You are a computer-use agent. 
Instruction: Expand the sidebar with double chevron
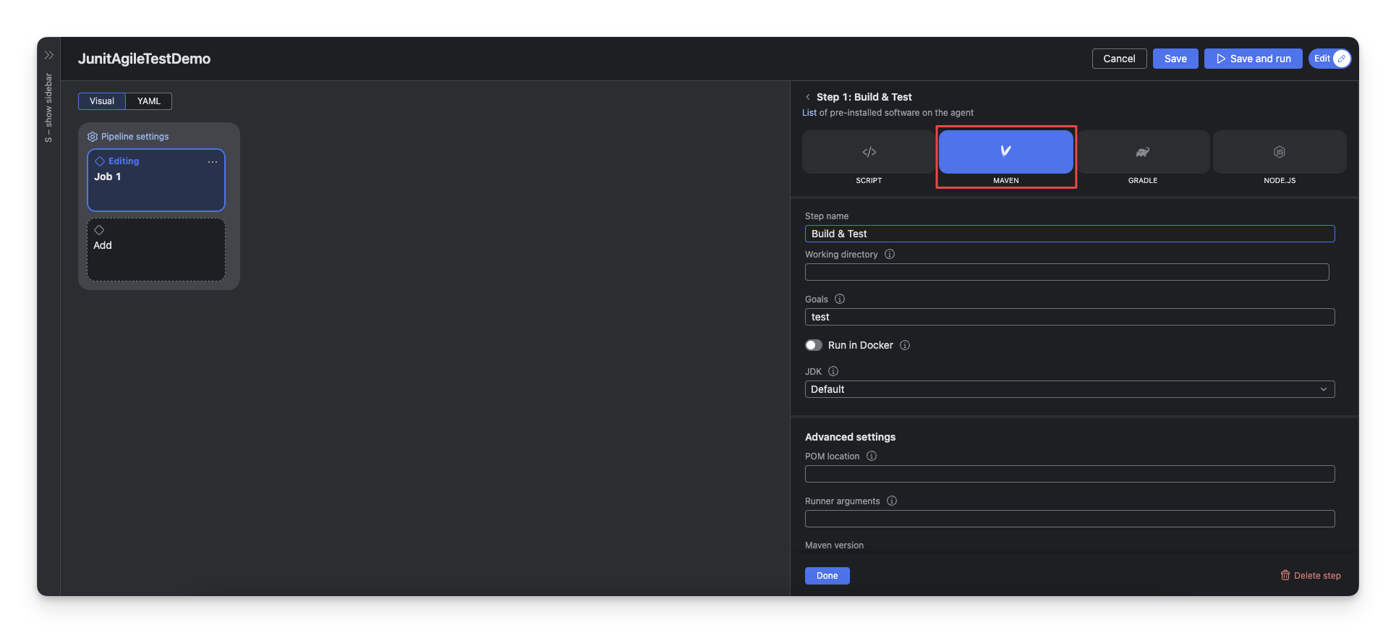pos(49,55)
